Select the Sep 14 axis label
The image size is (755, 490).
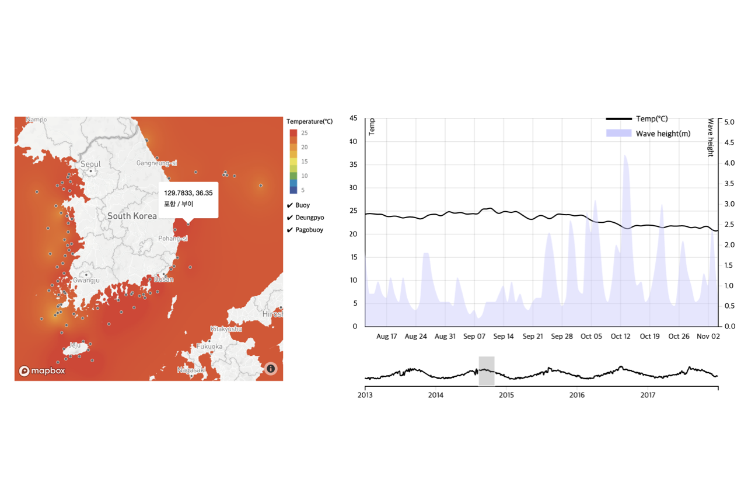[504, 337]
